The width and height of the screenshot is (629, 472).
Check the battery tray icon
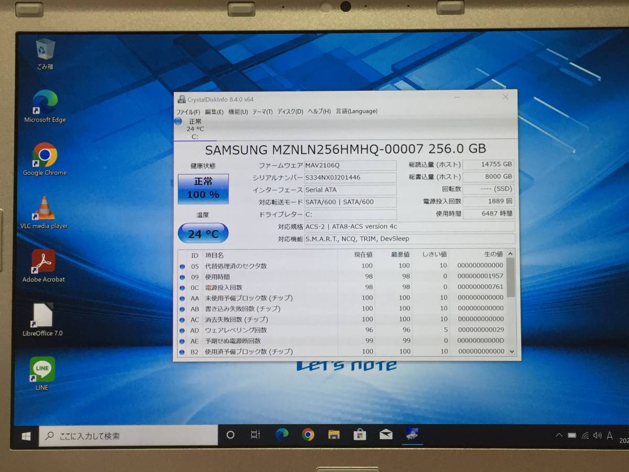click(572, 435)
